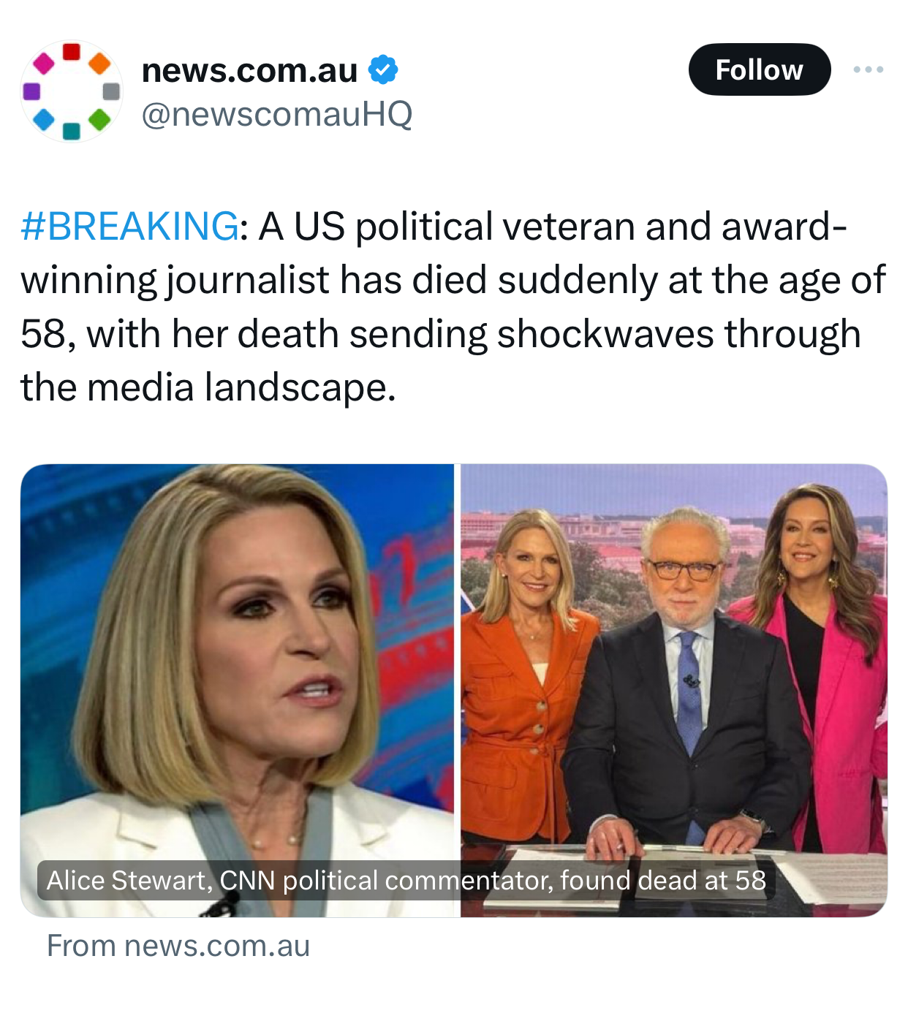Open the @newscomauHQ handle link
This screenshot has width=908, height=1013.
[276, 114]
